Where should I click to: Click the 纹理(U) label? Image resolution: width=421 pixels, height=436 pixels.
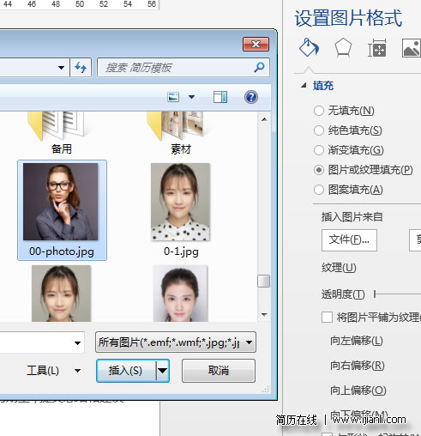(x=339, y=268)
